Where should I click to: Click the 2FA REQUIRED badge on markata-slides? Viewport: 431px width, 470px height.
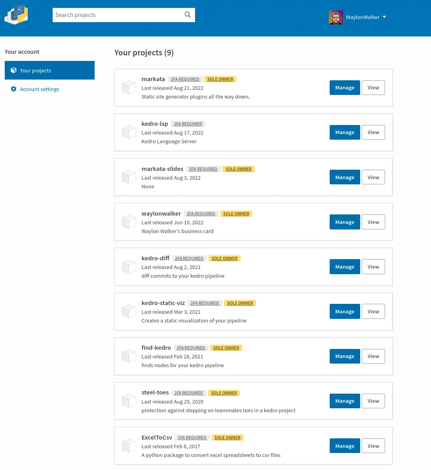[x=203, y=169]
